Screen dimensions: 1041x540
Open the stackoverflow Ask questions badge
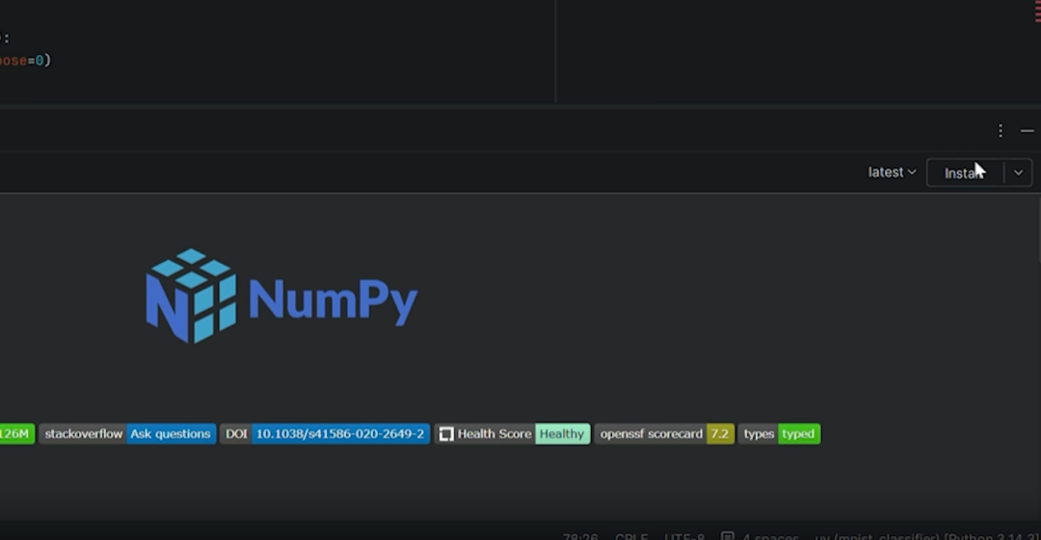[127, 434]
